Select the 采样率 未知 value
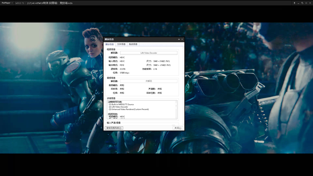313x176 pixels. (122, 89)
